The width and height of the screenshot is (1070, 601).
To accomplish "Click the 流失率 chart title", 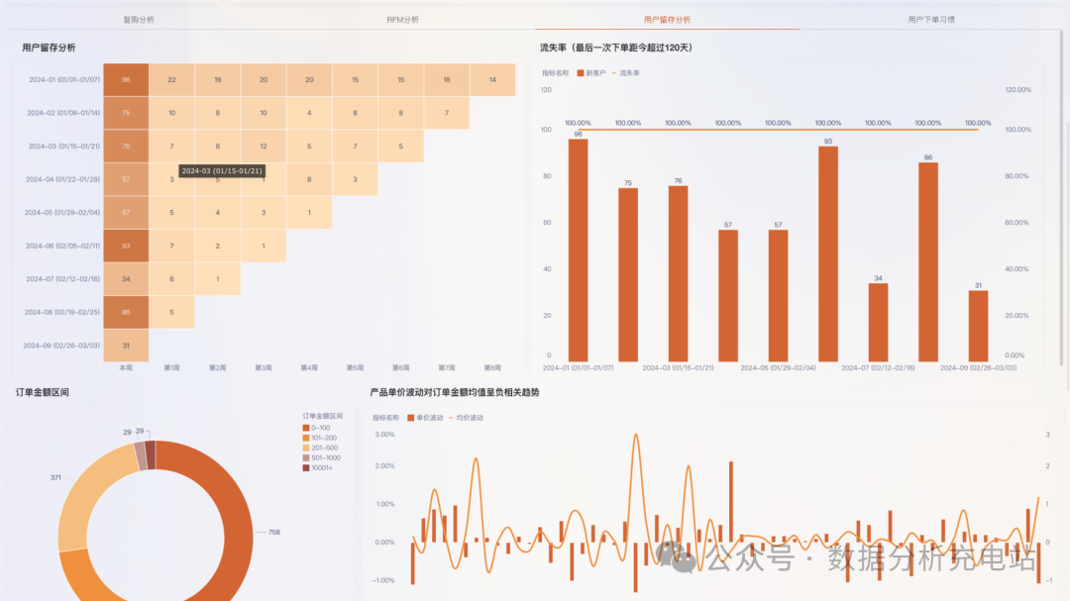I will pyautogui.click(x=616, y=48).
